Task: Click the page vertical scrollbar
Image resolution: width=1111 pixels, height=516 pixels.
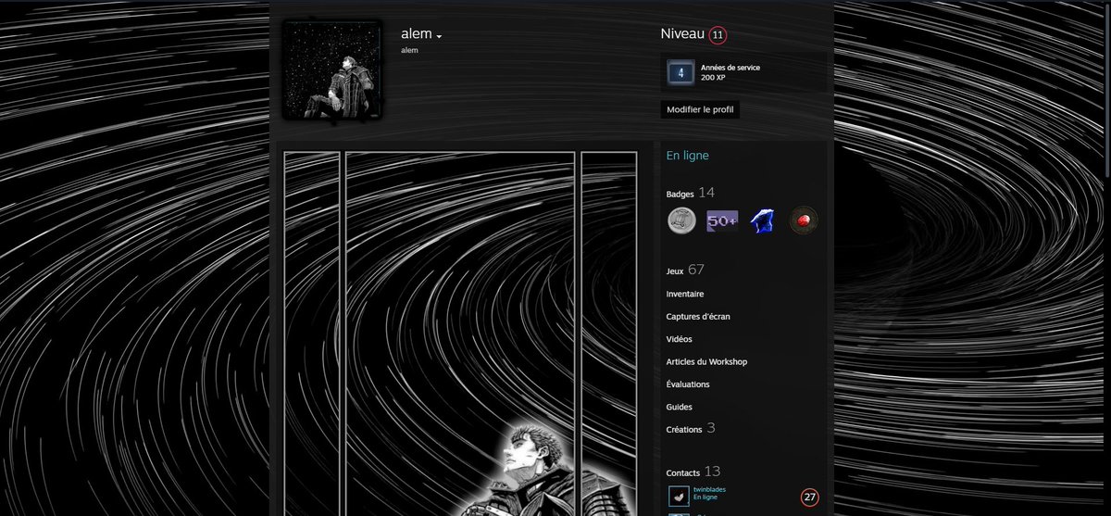Action: click(1107, 93)
